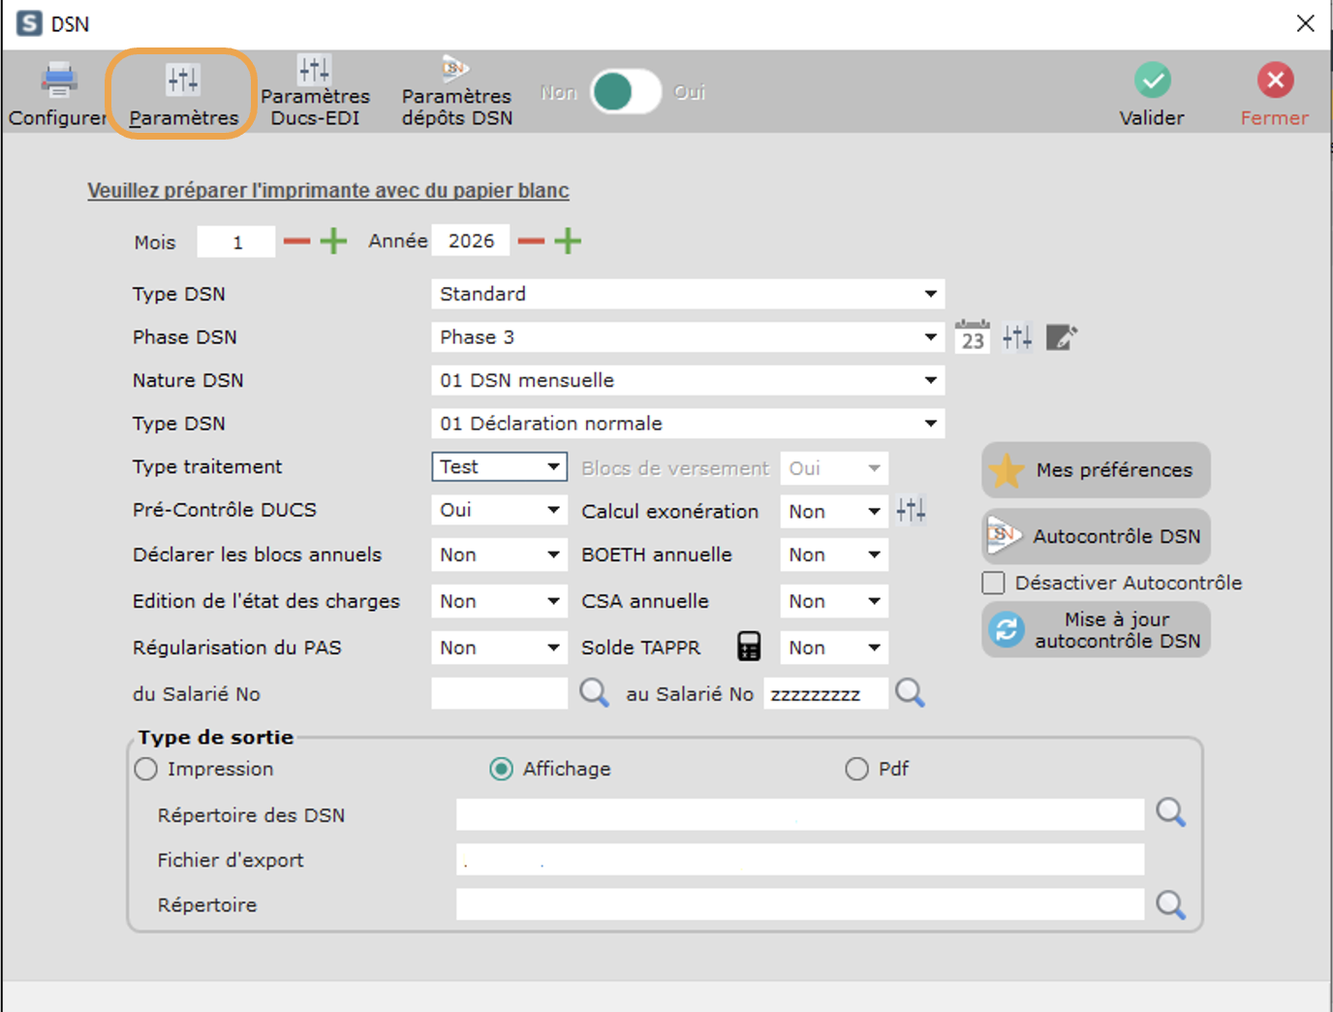Viewport: 1333px width, 1012px height.
Task: Browse Répertoire des DSN with magnifier icon
Action: click(1170, 813)
